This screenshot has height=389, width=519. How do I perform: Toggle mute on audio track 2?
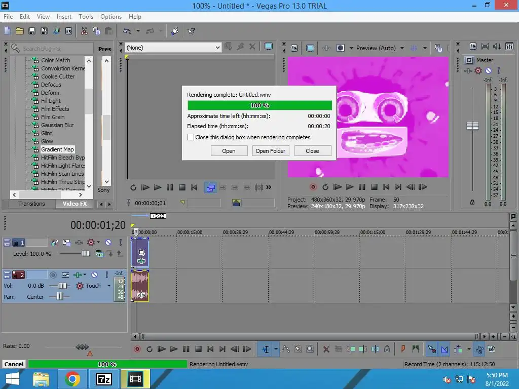click(94, 275)
